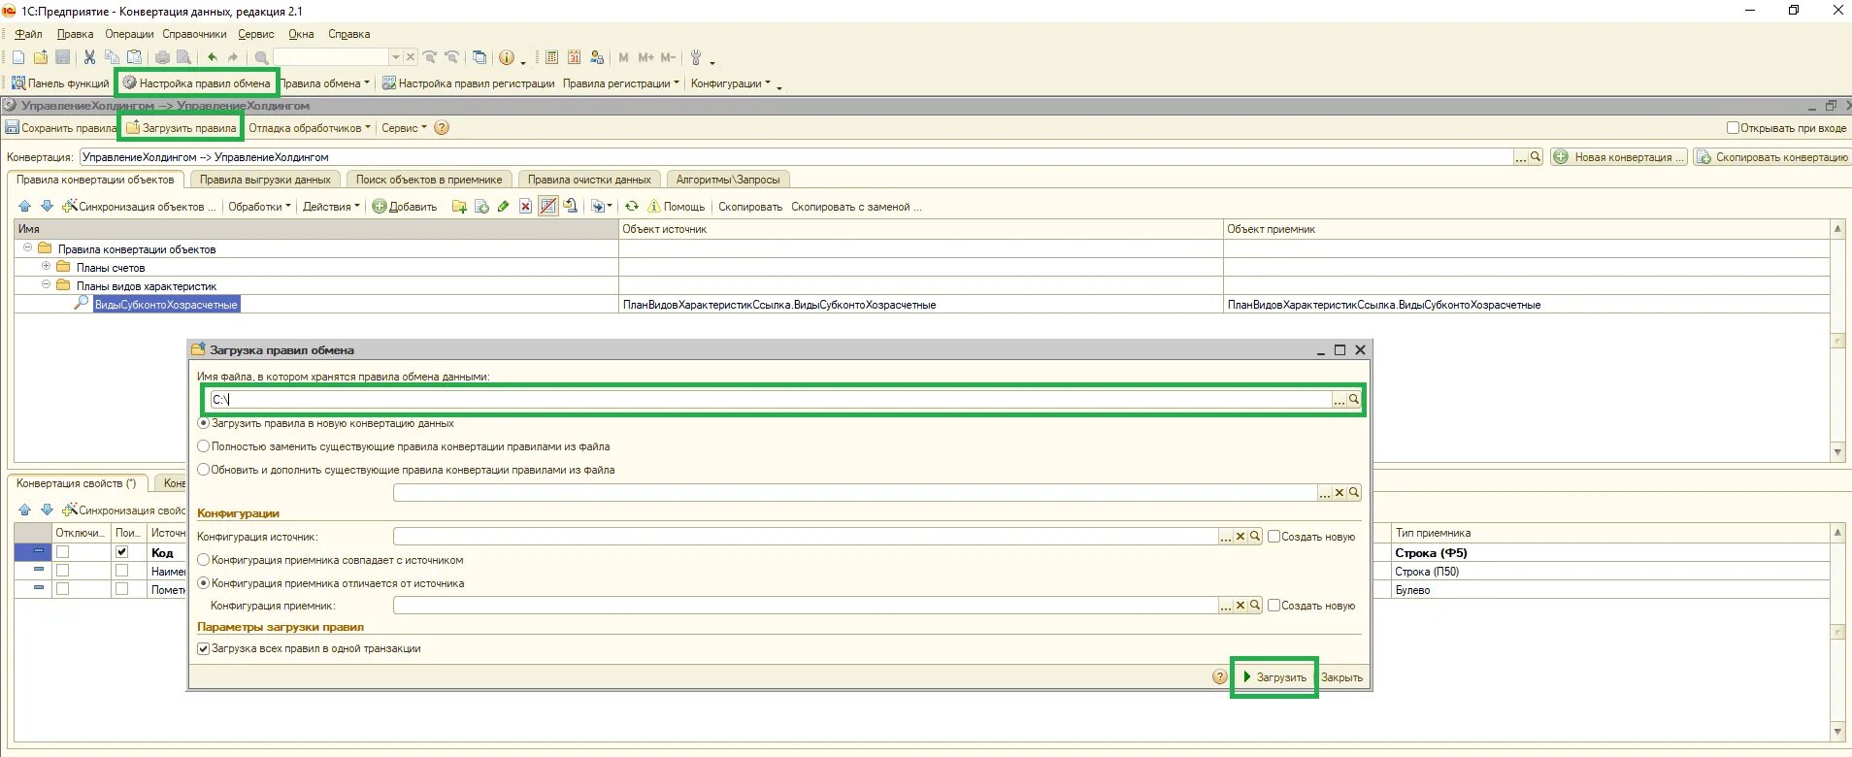Image resolution: width=1852 pixels, height=757 pixels.
Task: Open Сервис dropdown in the conversion toolbar
Action: 404,127
